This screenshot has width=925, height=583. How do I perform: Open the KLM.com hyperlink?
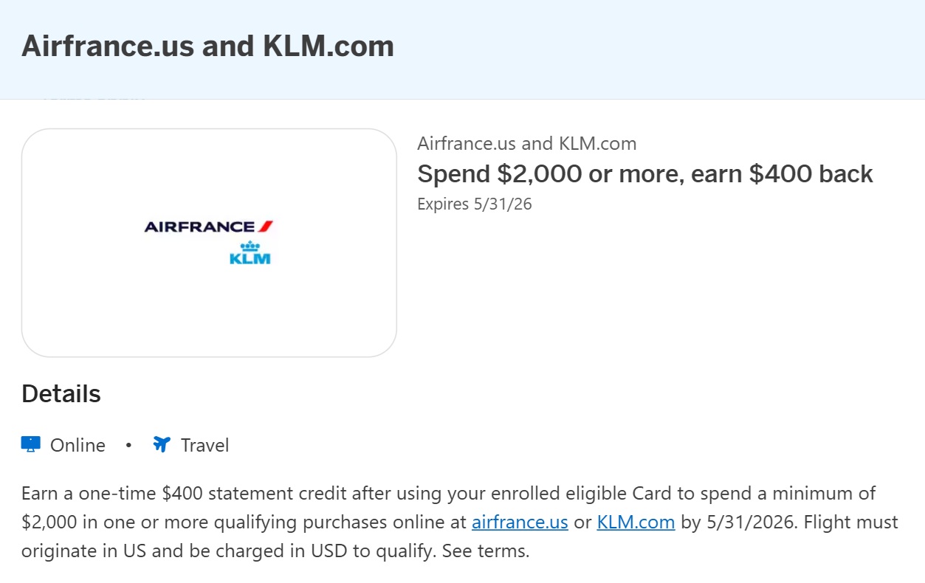pyautogui.click(x=635, y=522)
